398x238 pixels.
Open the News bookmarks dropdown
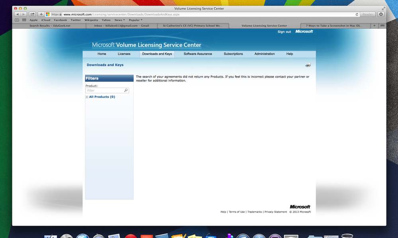click(119, 20)
